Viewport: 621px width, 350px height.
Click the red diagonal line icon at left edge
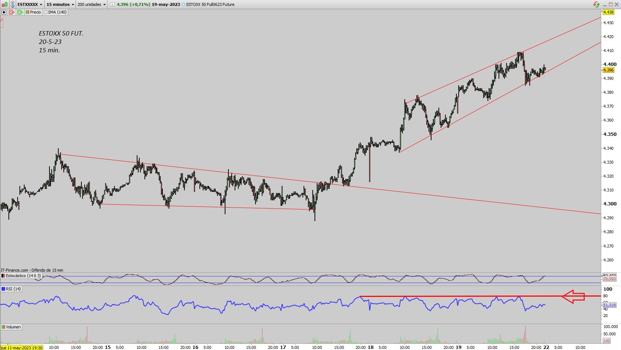point(1,23)
